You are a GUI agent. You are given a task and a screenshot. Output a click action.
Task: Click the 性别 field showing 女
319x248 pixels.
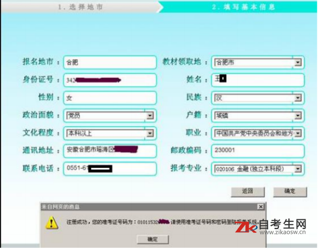110,98
